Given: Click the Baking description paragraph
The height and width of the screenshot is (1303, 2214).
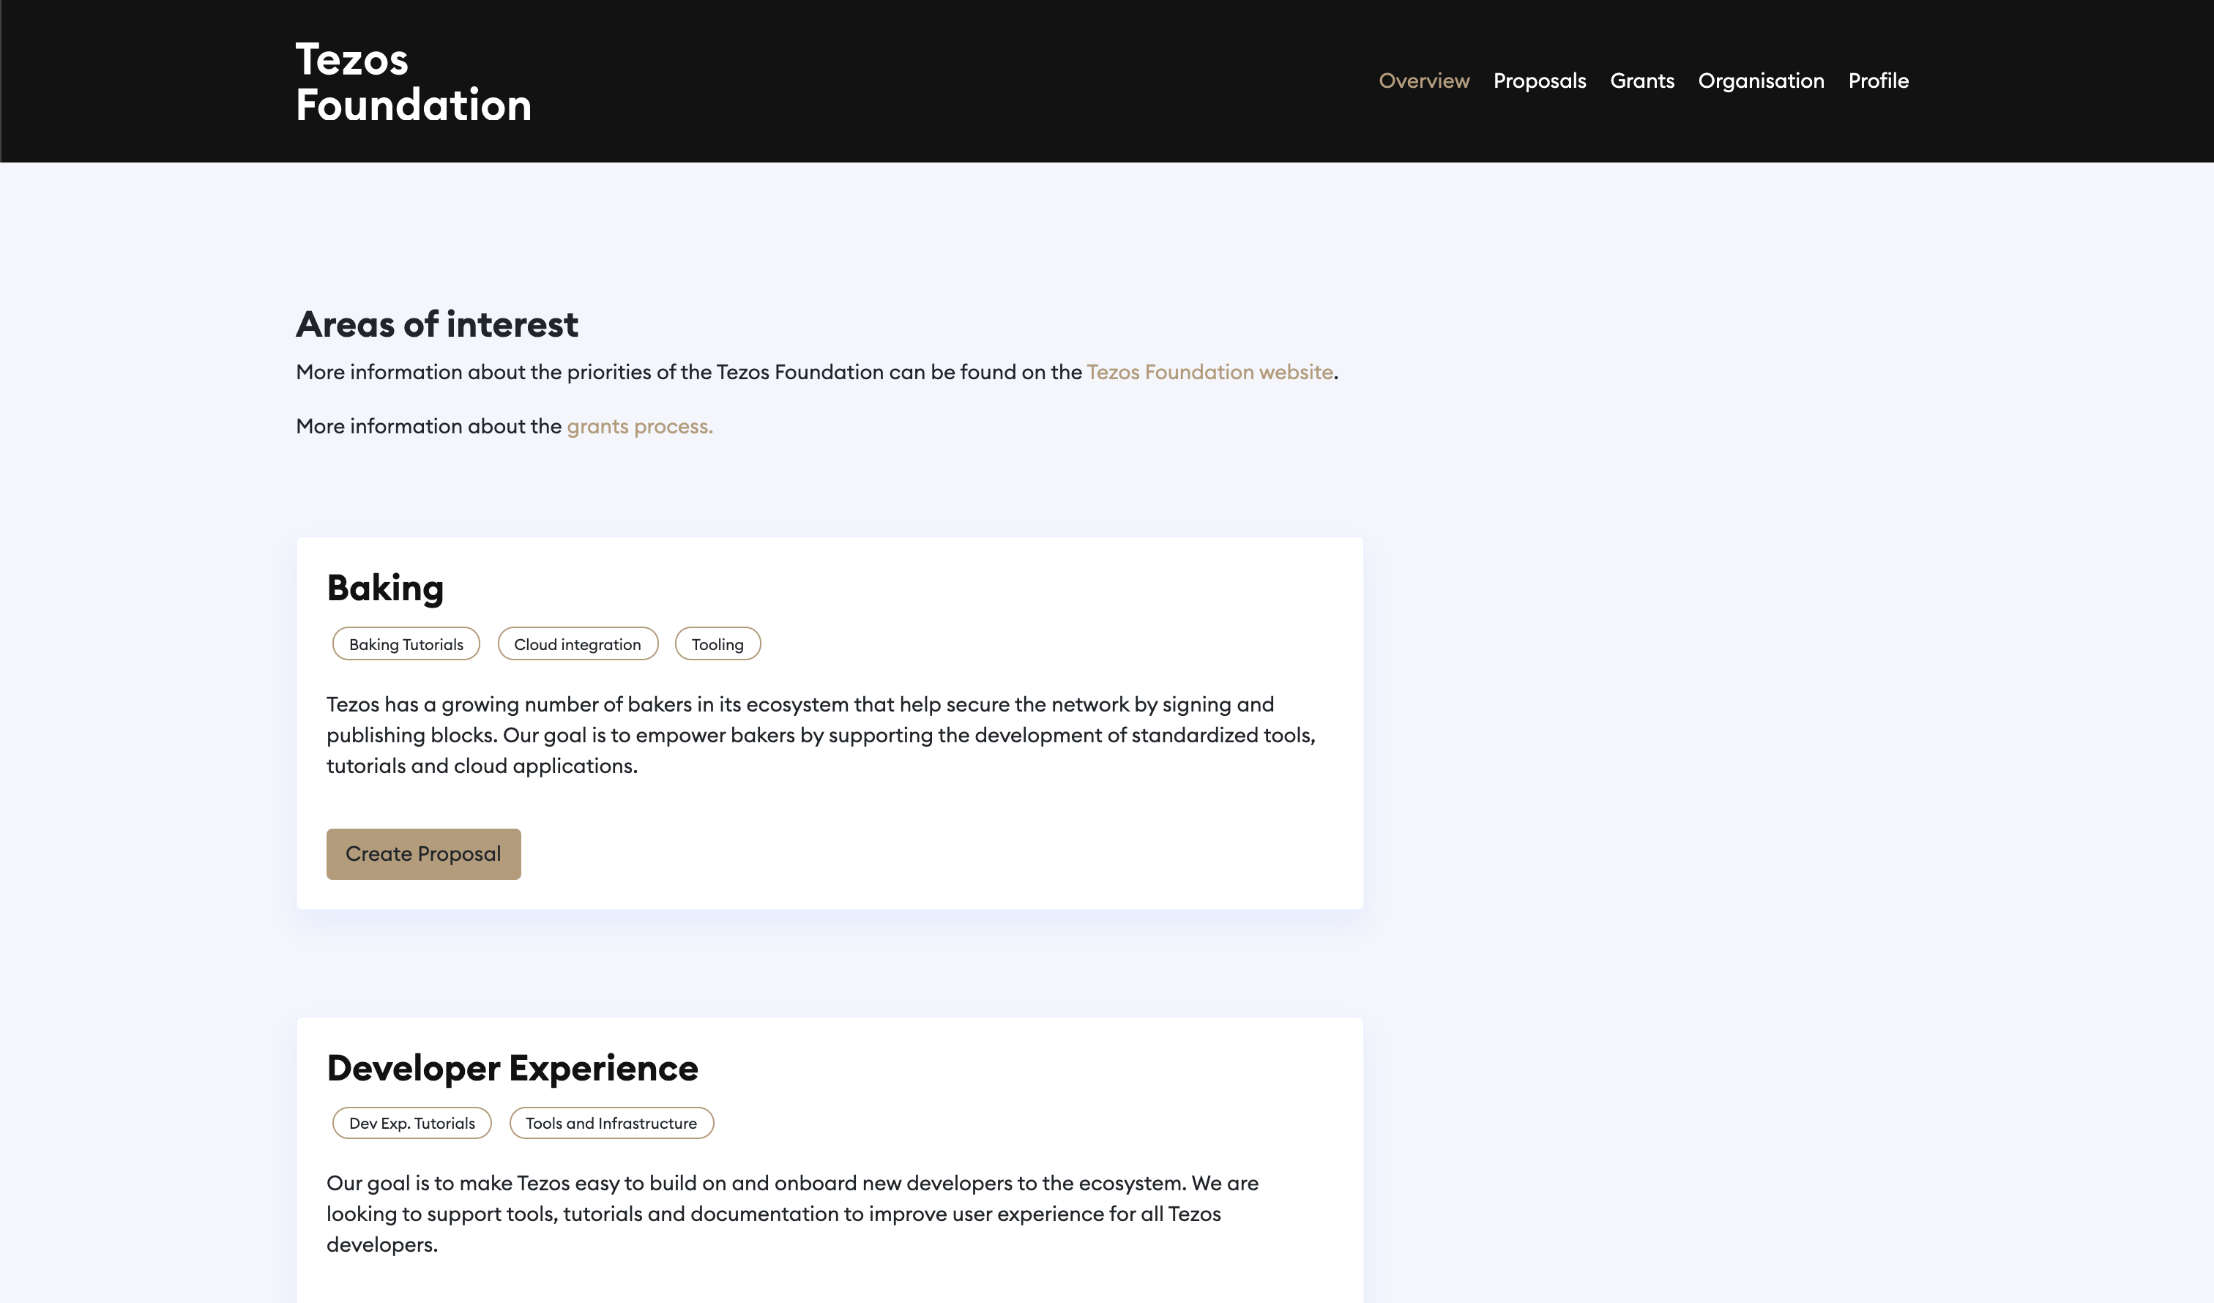Looking at the screenshot, I should pos(820,736).
